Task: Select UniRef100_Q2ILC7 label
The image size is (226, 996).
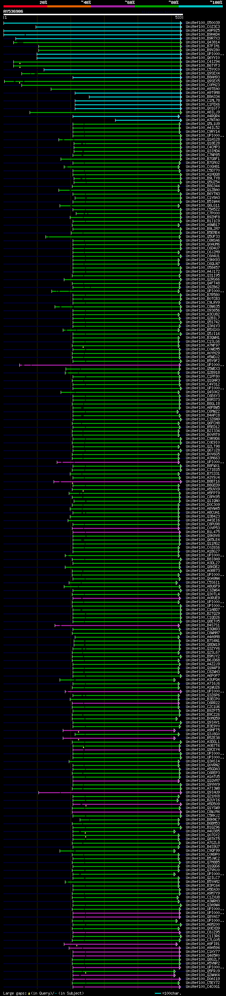Action: 203,878
